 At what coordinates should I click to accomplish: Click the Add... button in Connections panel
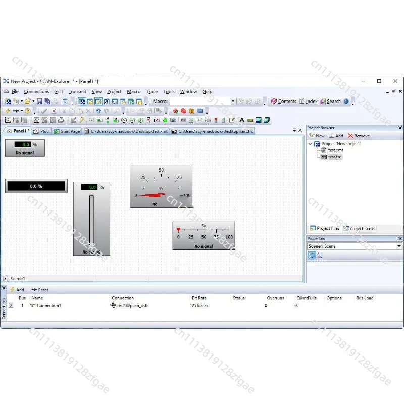pos(19,290)
